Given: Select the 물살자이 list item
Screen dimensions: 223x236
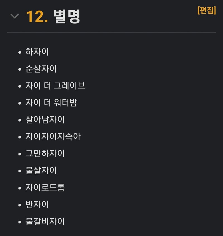Looking at the screenshot, I should point(41,170).
